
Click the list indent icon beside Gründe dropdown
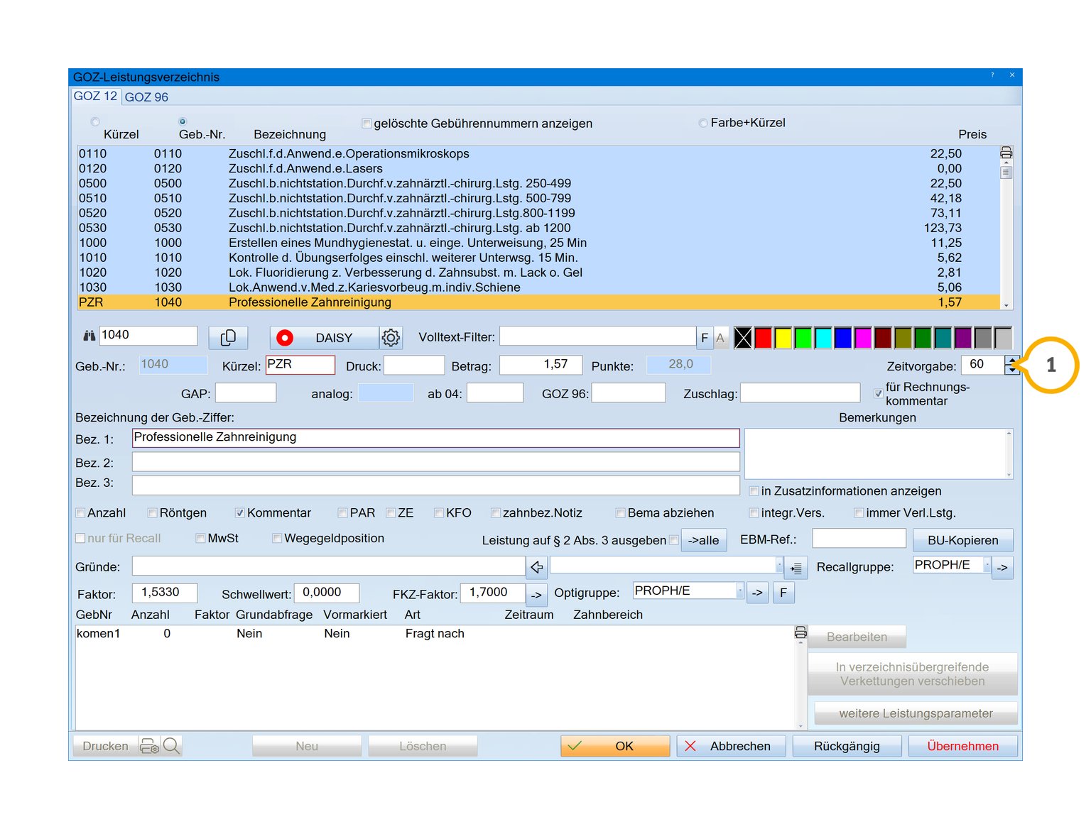click(x=796, y=568)
